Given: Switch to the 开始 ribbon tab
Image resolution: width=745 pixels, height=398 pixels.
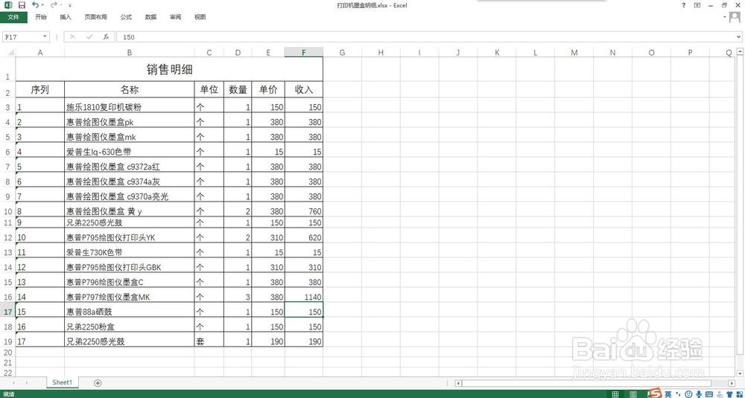Looking at the screenshot, I should (41, 17).
